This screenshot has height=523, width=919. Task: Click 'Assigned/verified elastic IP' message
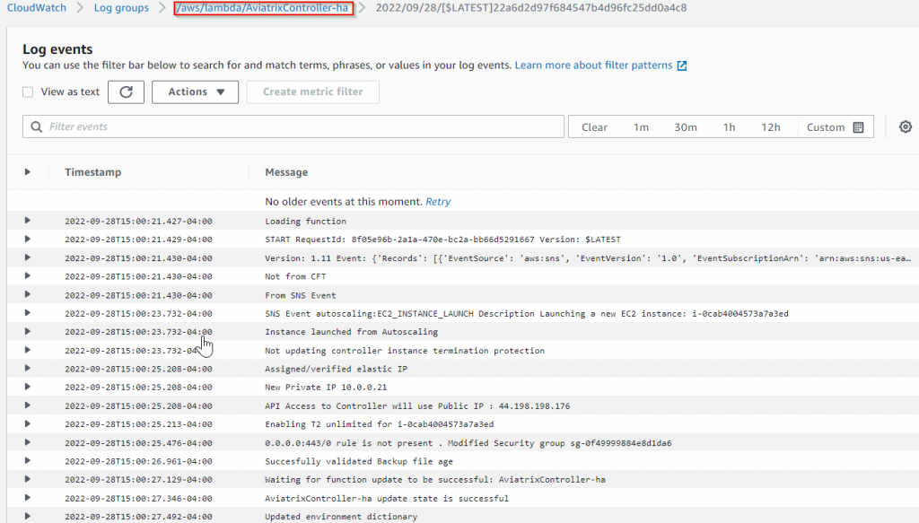[x=336, y=369]
